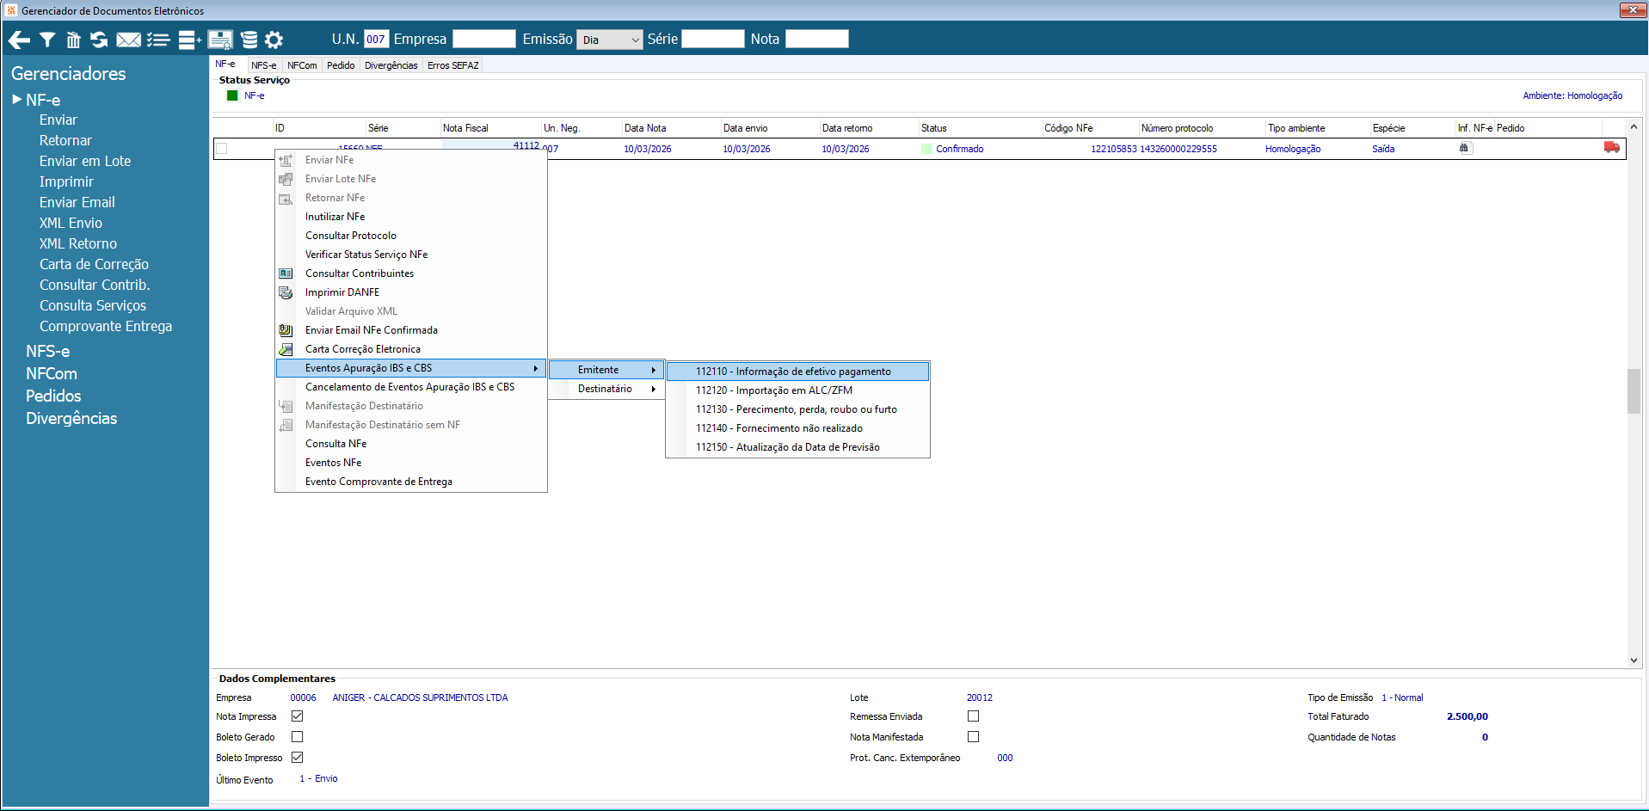Click the grid's scroll-up arrow

pos(1634,127)
